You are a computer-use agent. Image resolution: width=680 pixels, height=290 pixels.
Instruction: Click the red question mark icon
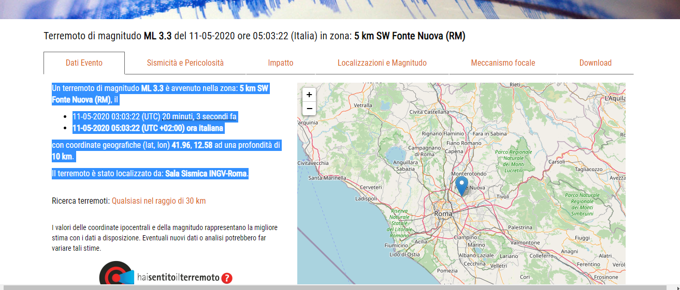point(227,278)
